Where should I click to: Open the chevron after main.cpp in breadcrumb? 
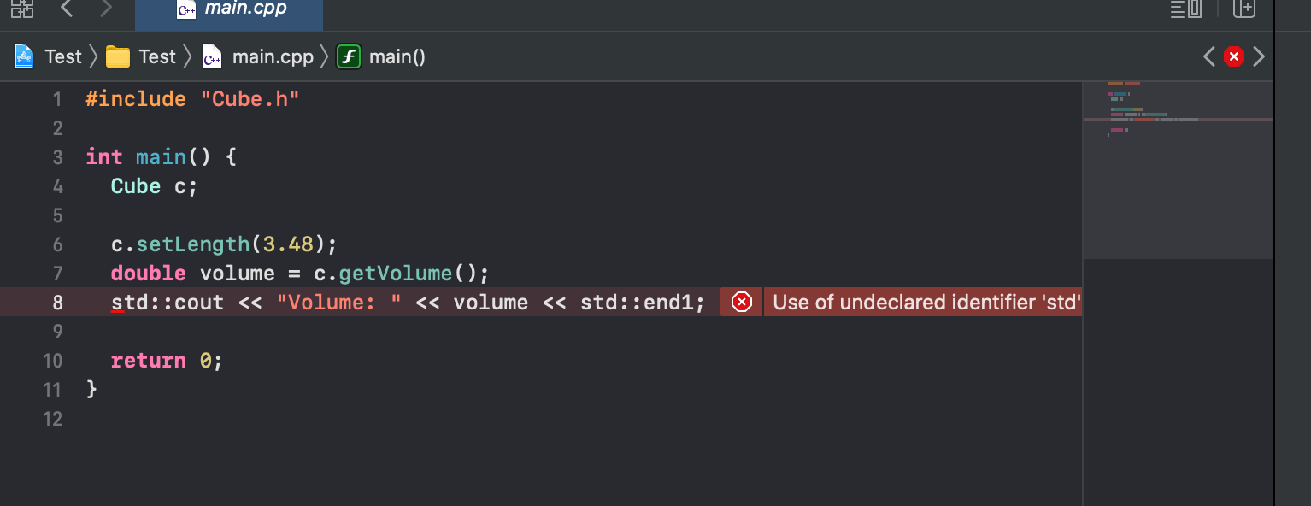(323, 56)
